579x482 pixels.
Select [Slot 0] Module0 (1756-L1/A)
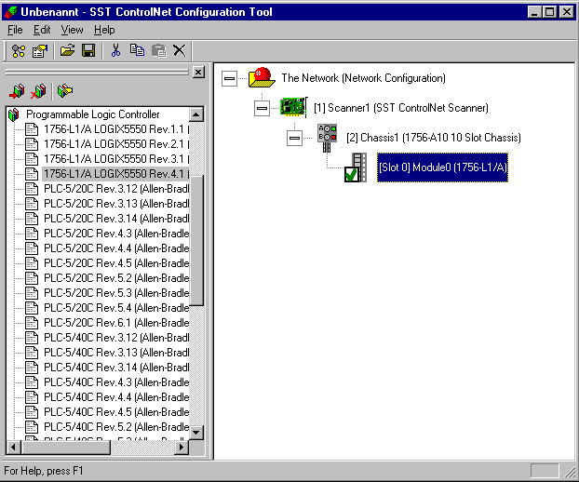point(442,167)
